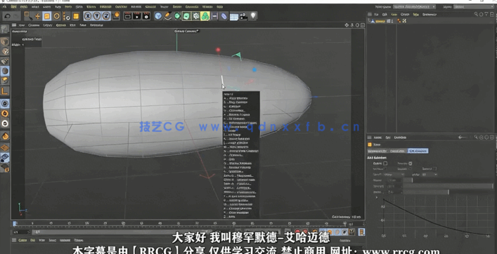Click Make Editable icon at sidebar top
497x254 pixels.
5,29
